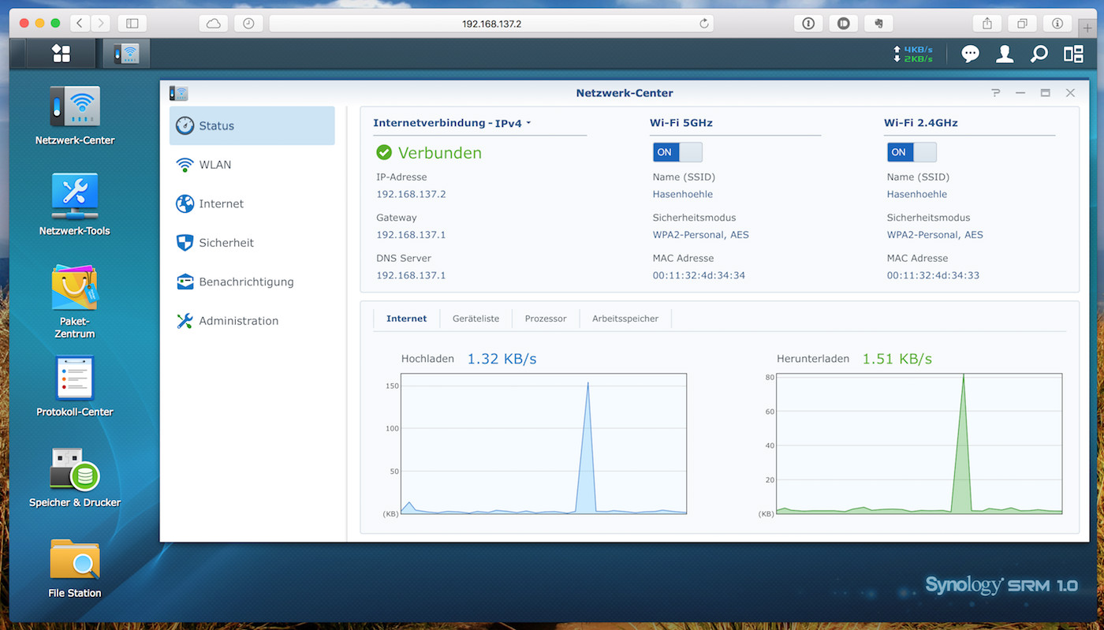Launch Protokoll-Center from the desktop
The image size is (1104, 630).
point(75,378)
